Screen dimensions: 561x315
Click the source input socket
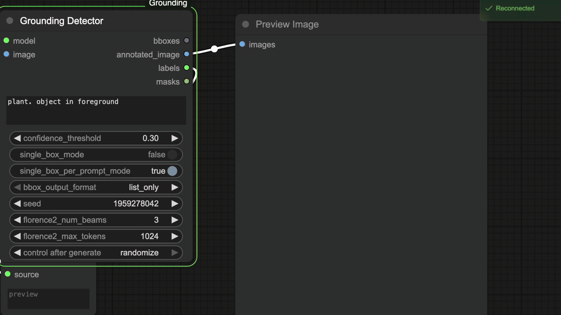(8, 274)
